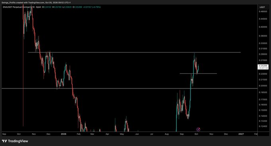The width and height of the screenshot is (271, 146).
Task: Select the long horizontal line near 0.20000
Action: tap(130, 88)
